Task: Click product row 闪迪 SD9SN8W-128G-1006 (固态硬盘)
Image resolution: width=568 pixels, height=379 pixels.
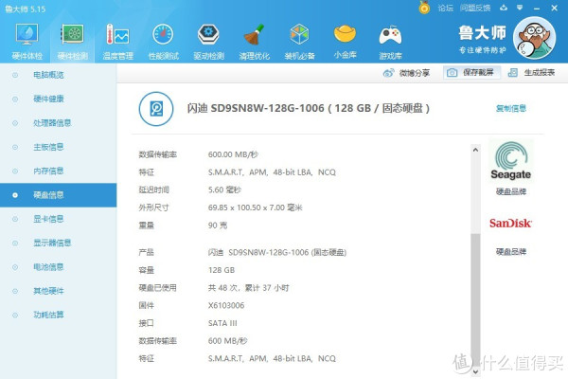Action: [x=277, y=252]
